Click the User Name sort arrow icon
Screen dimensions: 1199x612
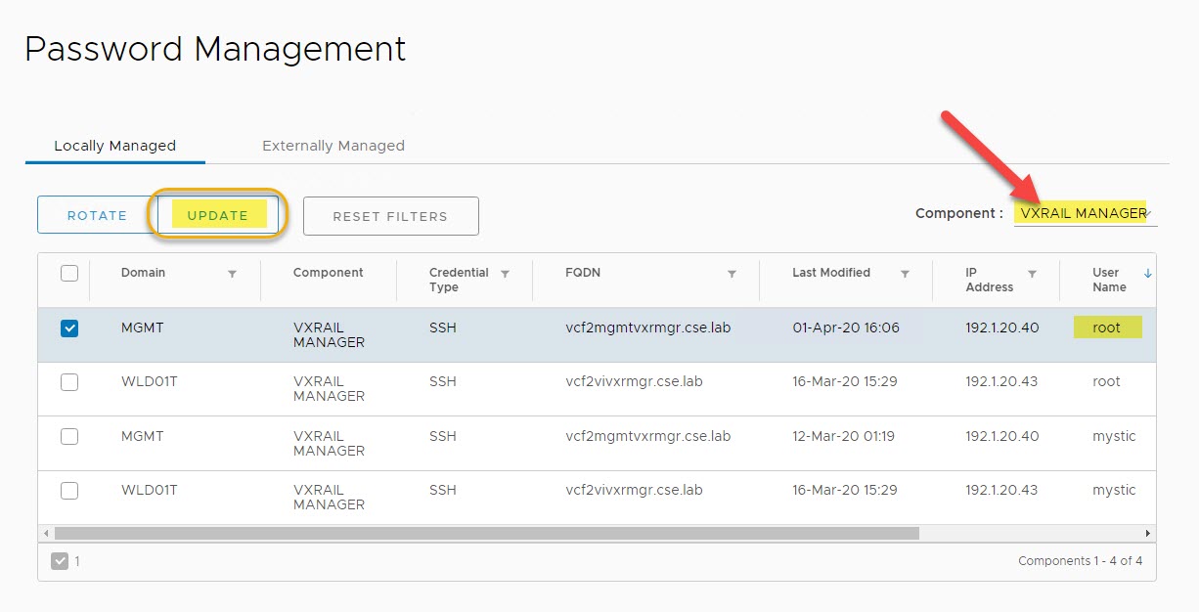tap(1147, 274)
